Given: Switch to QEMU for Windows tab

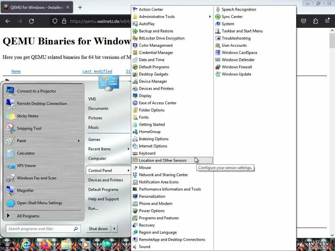Looking at the screenshot, I should pyautogui.click(x=37, y=7).
